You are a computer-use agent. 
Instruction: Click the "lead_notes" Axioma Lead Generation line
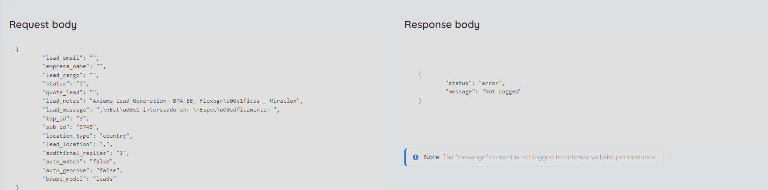click(173, 101)
